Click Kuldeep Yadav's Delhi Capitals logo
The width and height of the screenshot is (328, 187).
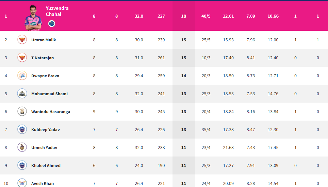tap(22, 129)
